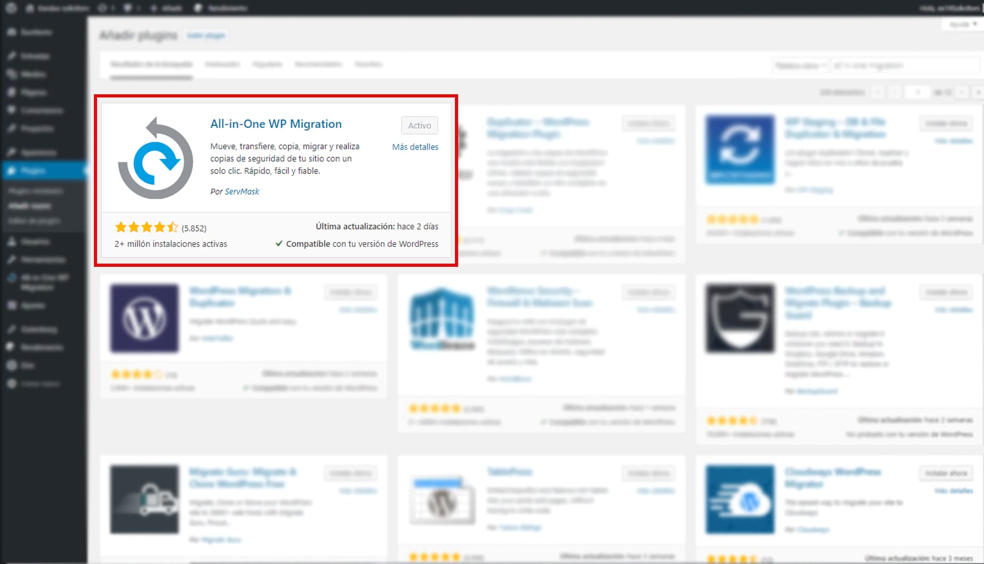Click the Cloudways WordPress Migrator cloud icon
The image size is (984, 564).
tap(740, 499)
